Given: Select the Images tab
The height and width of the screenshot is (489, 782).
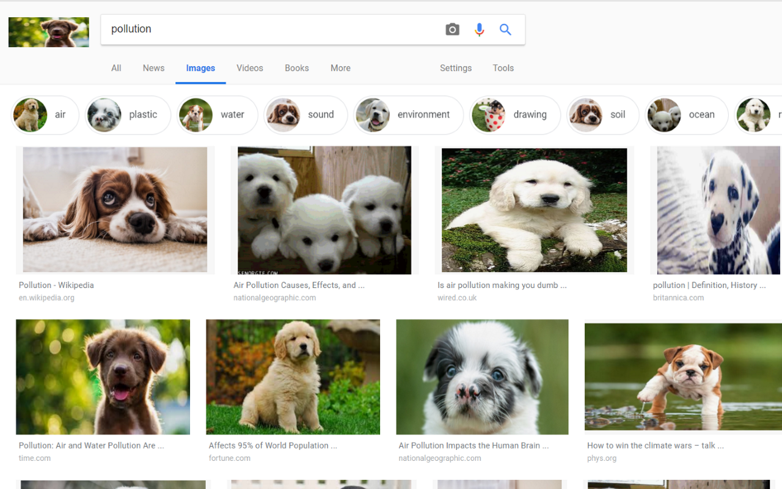Looking at the screenshot, I should pyautogui.click(x=200, y=68).
